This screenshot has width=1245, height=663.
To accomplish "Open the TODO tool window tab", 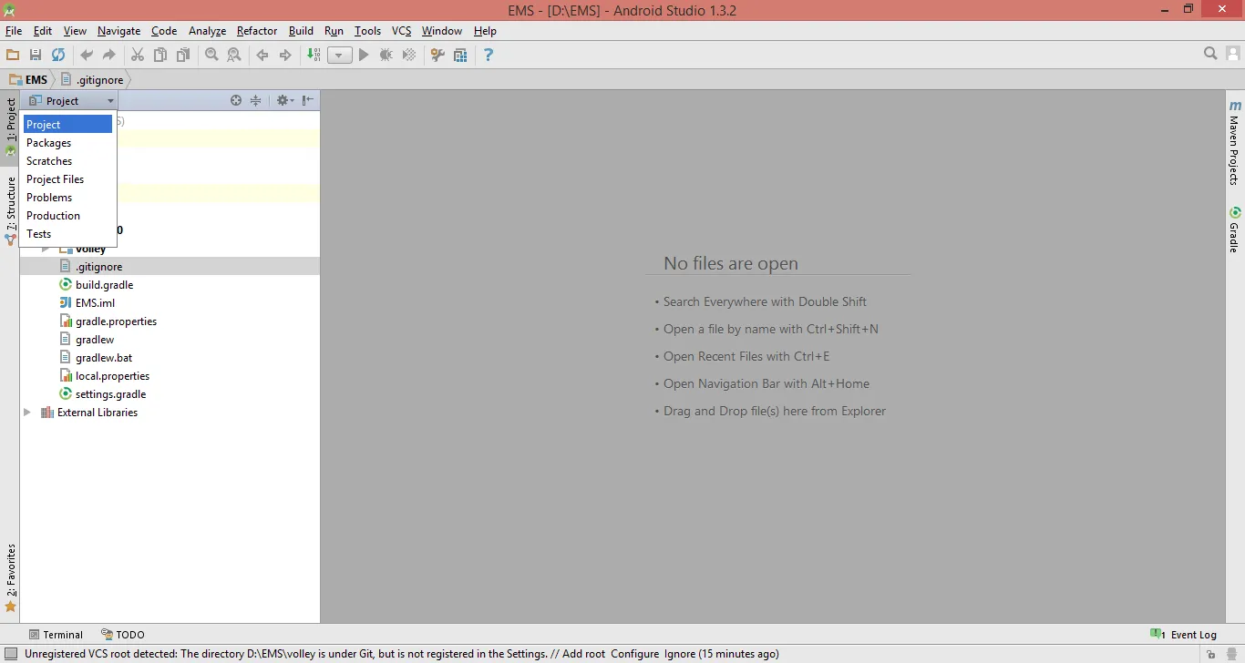I will point(123,635).
